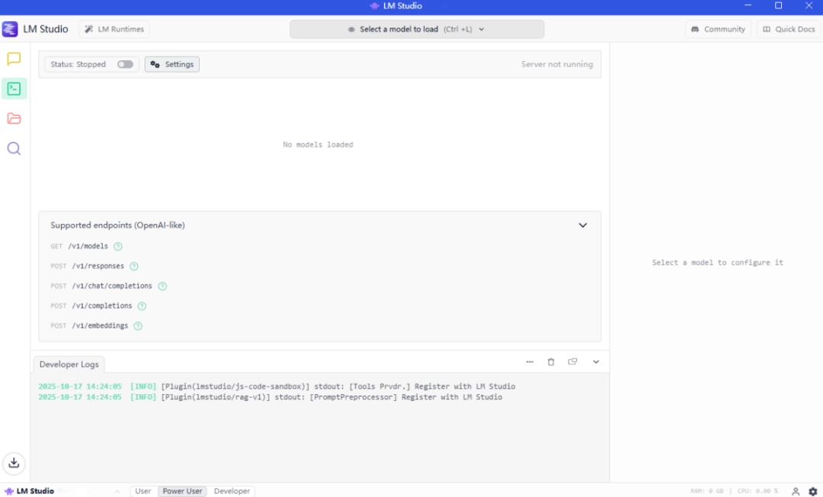Switch to Developer mode at the bottom

tap(232, 491)
